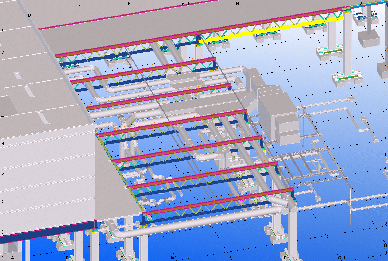Screen dimensions: 388x261
Task: Click grid label I on the top edge
Action: tap(292, 4)
